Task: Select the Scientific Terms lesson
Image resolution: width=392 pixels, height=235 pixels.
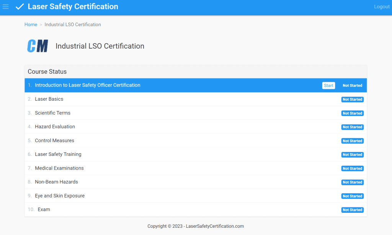Action: pyautogui.click(x=53, y=113)
